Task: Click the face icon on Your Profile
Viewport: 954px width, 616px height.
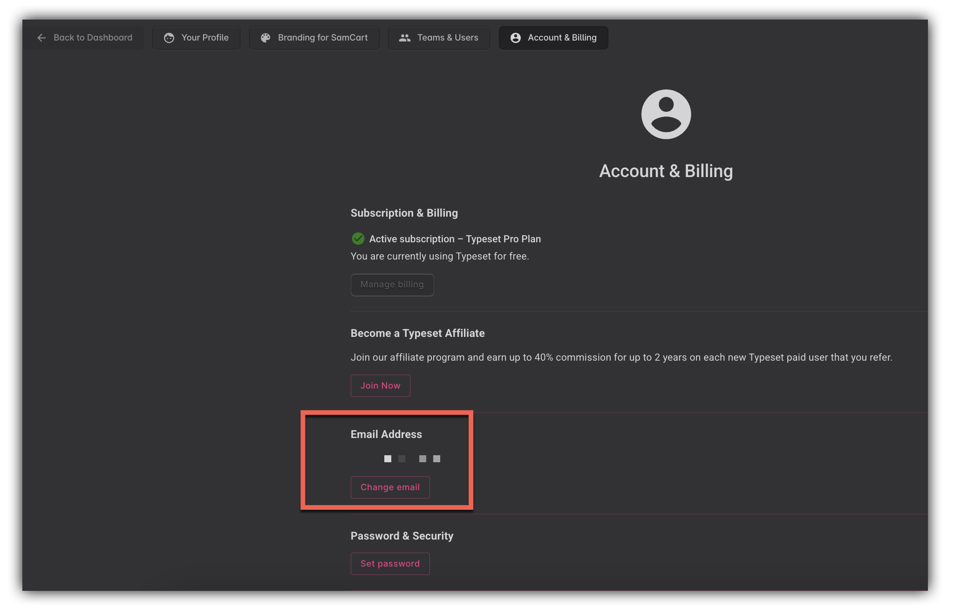Action: (169, 38)
